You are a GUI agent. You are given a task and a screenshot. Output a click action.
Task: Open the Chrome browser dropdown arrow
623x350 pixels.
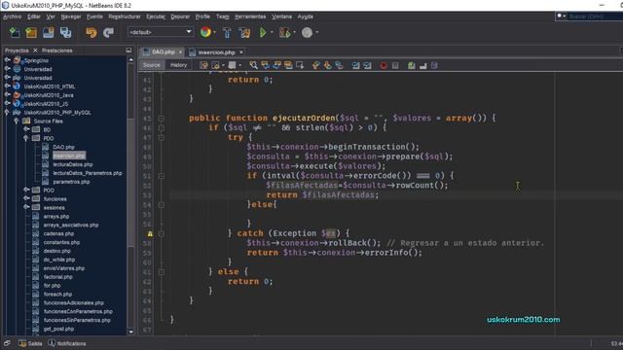click(x=215, y=32)
